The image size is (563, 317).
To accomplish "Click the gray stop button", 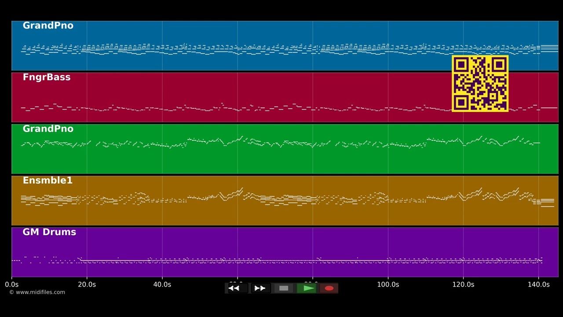I will coord(284,288).
